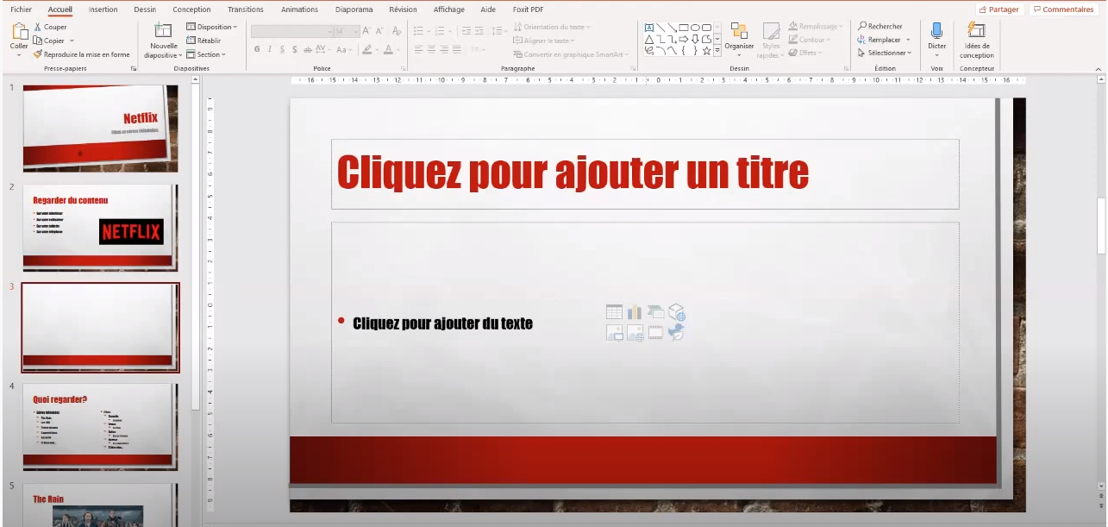This screenshot has width=1108, height=527.
Task: Choose the triangle shape in the gallery
Action: click(649, 39)
